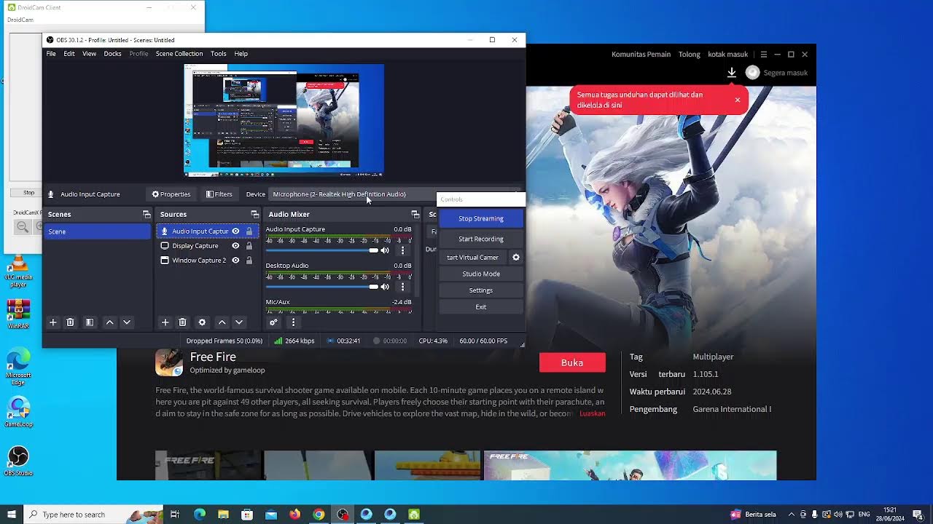This screenshot has height=524, width=933.
Task: Open Google Chrome from taskbar
Action: 319,515
